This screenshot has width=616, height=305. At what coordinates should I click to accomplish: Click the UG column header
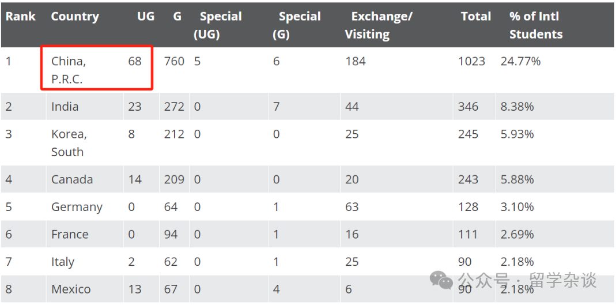coord(146,17)
